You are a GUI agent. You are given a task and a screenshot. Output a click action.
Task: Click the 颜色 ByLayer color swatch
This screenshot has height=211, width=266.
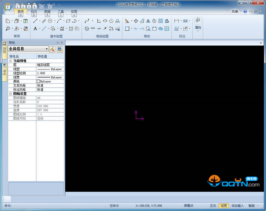tap(38, 81)
